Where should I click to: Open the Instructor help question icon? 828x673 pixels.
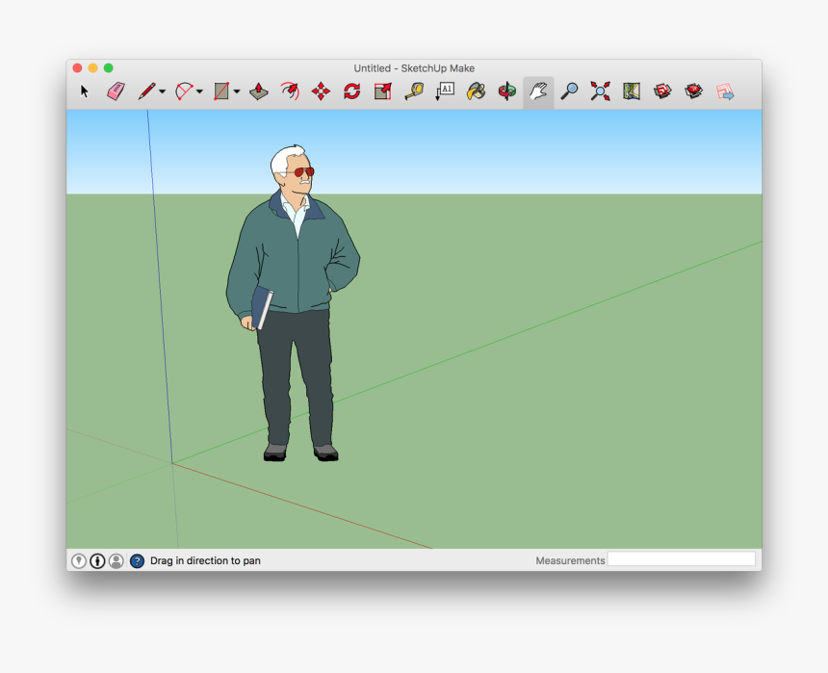pyautogui.click(x=138, y=560)
